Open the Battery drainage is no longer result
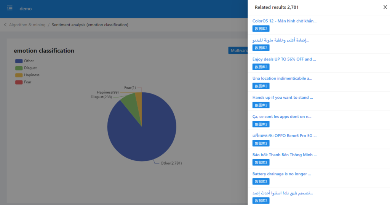Image resolution: width=390 pixels, height=205 pixels. [x=281, y=174]
